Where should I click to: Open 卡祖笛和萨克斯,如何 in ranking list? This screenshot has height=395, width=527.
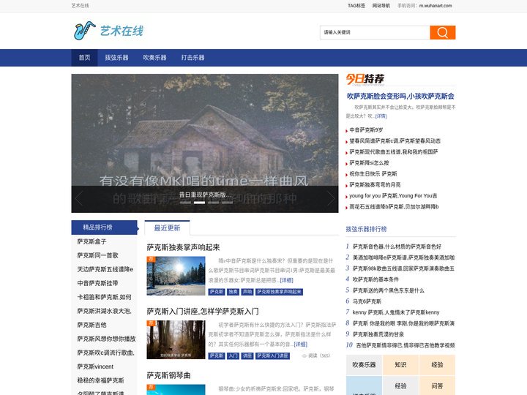[104, 297]
